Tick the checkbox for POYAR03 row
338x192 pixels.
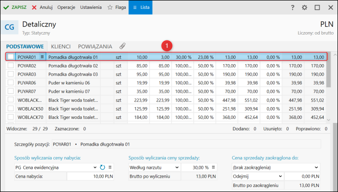click(10, 74)
